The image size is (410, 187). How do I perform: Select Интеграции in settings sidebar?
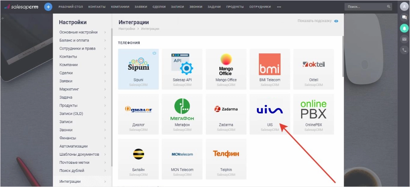83,181
